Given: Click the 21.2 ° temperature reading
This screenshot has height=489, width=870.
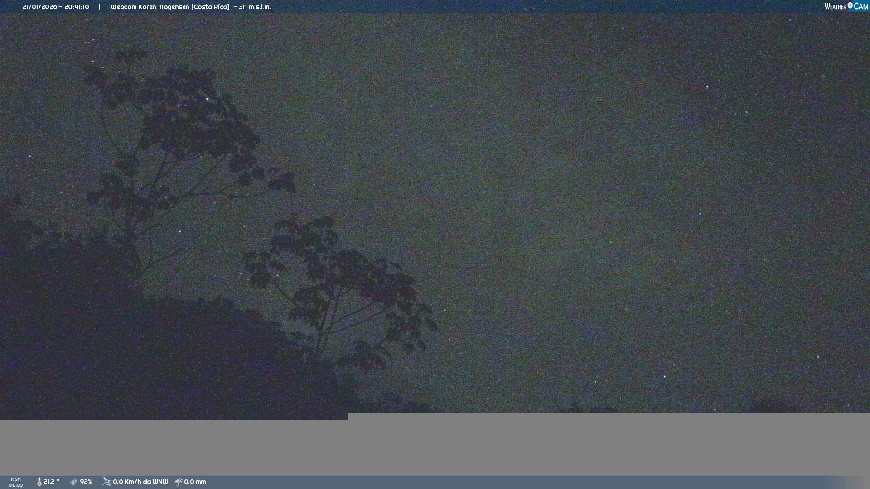Looking at the screenshot, I should pyautogui.click(x=51, y=482).
